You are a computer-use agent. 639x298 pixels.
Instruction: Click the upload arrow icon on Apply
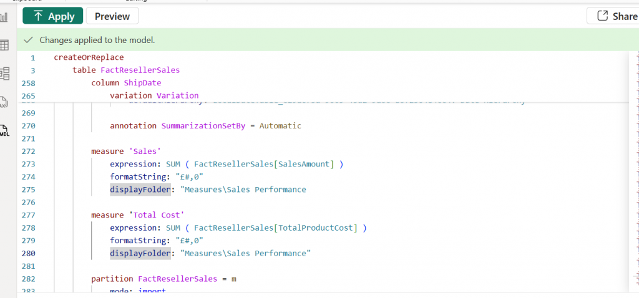click(x=37, y=16)
